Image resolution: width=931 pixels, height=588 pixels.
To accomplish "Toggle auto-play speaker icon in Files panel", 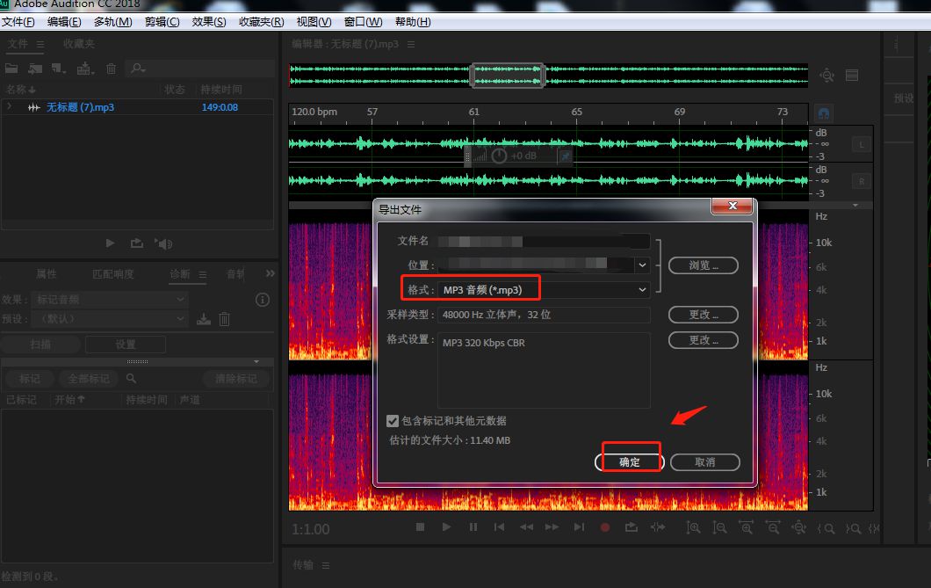I will click(x=163, y=243).
